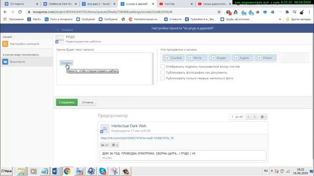Image resolution: width=314 pixels, height=176 pixels.
Task: Click the browser back arrow
Action: point(5,12)
